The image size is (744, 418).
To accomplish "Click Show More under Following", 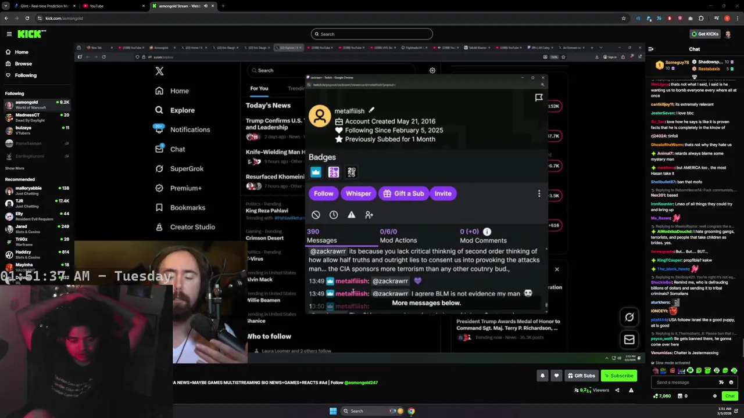I will point(15,168).
